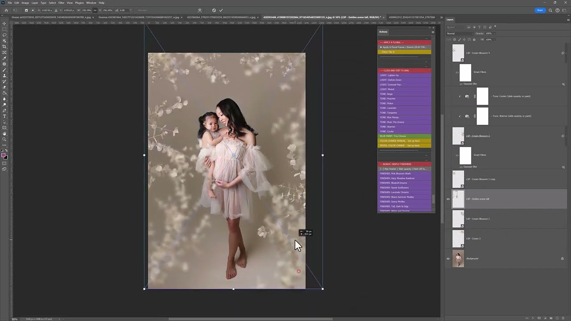Hide the Background layer
571x321 pixels.
pos(448,259)
